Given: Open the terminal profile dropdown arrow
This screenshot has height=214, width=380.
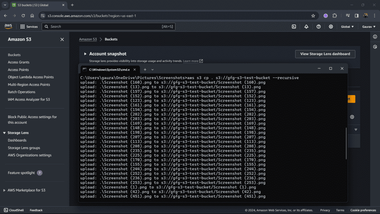Looking at the screenshot, I should pyautogui.click(x=152, y=69).
